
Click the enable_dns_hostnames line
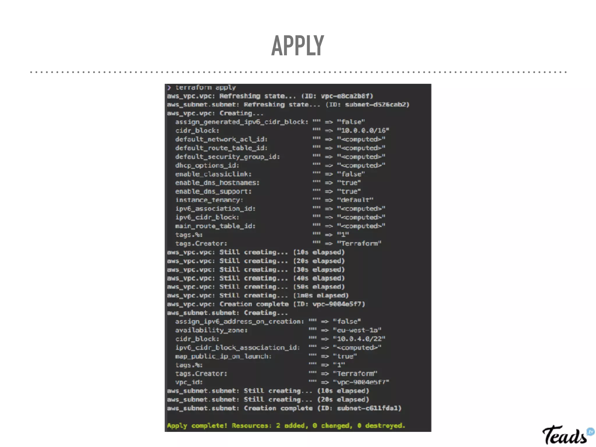(268, 183)
